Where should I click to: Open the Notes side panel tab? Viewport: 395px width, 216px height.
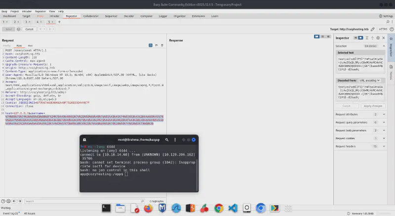point(391,75)
